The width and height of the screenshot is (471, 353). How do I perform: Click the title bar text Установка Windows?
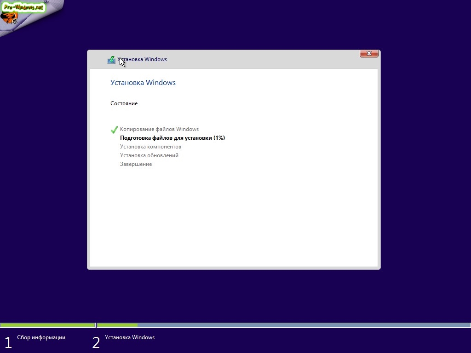point(142,59)
